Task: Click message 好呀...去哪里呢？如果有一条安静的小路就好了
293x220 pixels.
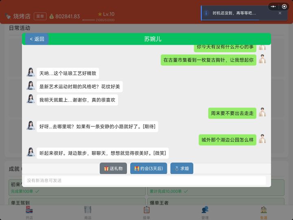Action: (x=97, y=127)
